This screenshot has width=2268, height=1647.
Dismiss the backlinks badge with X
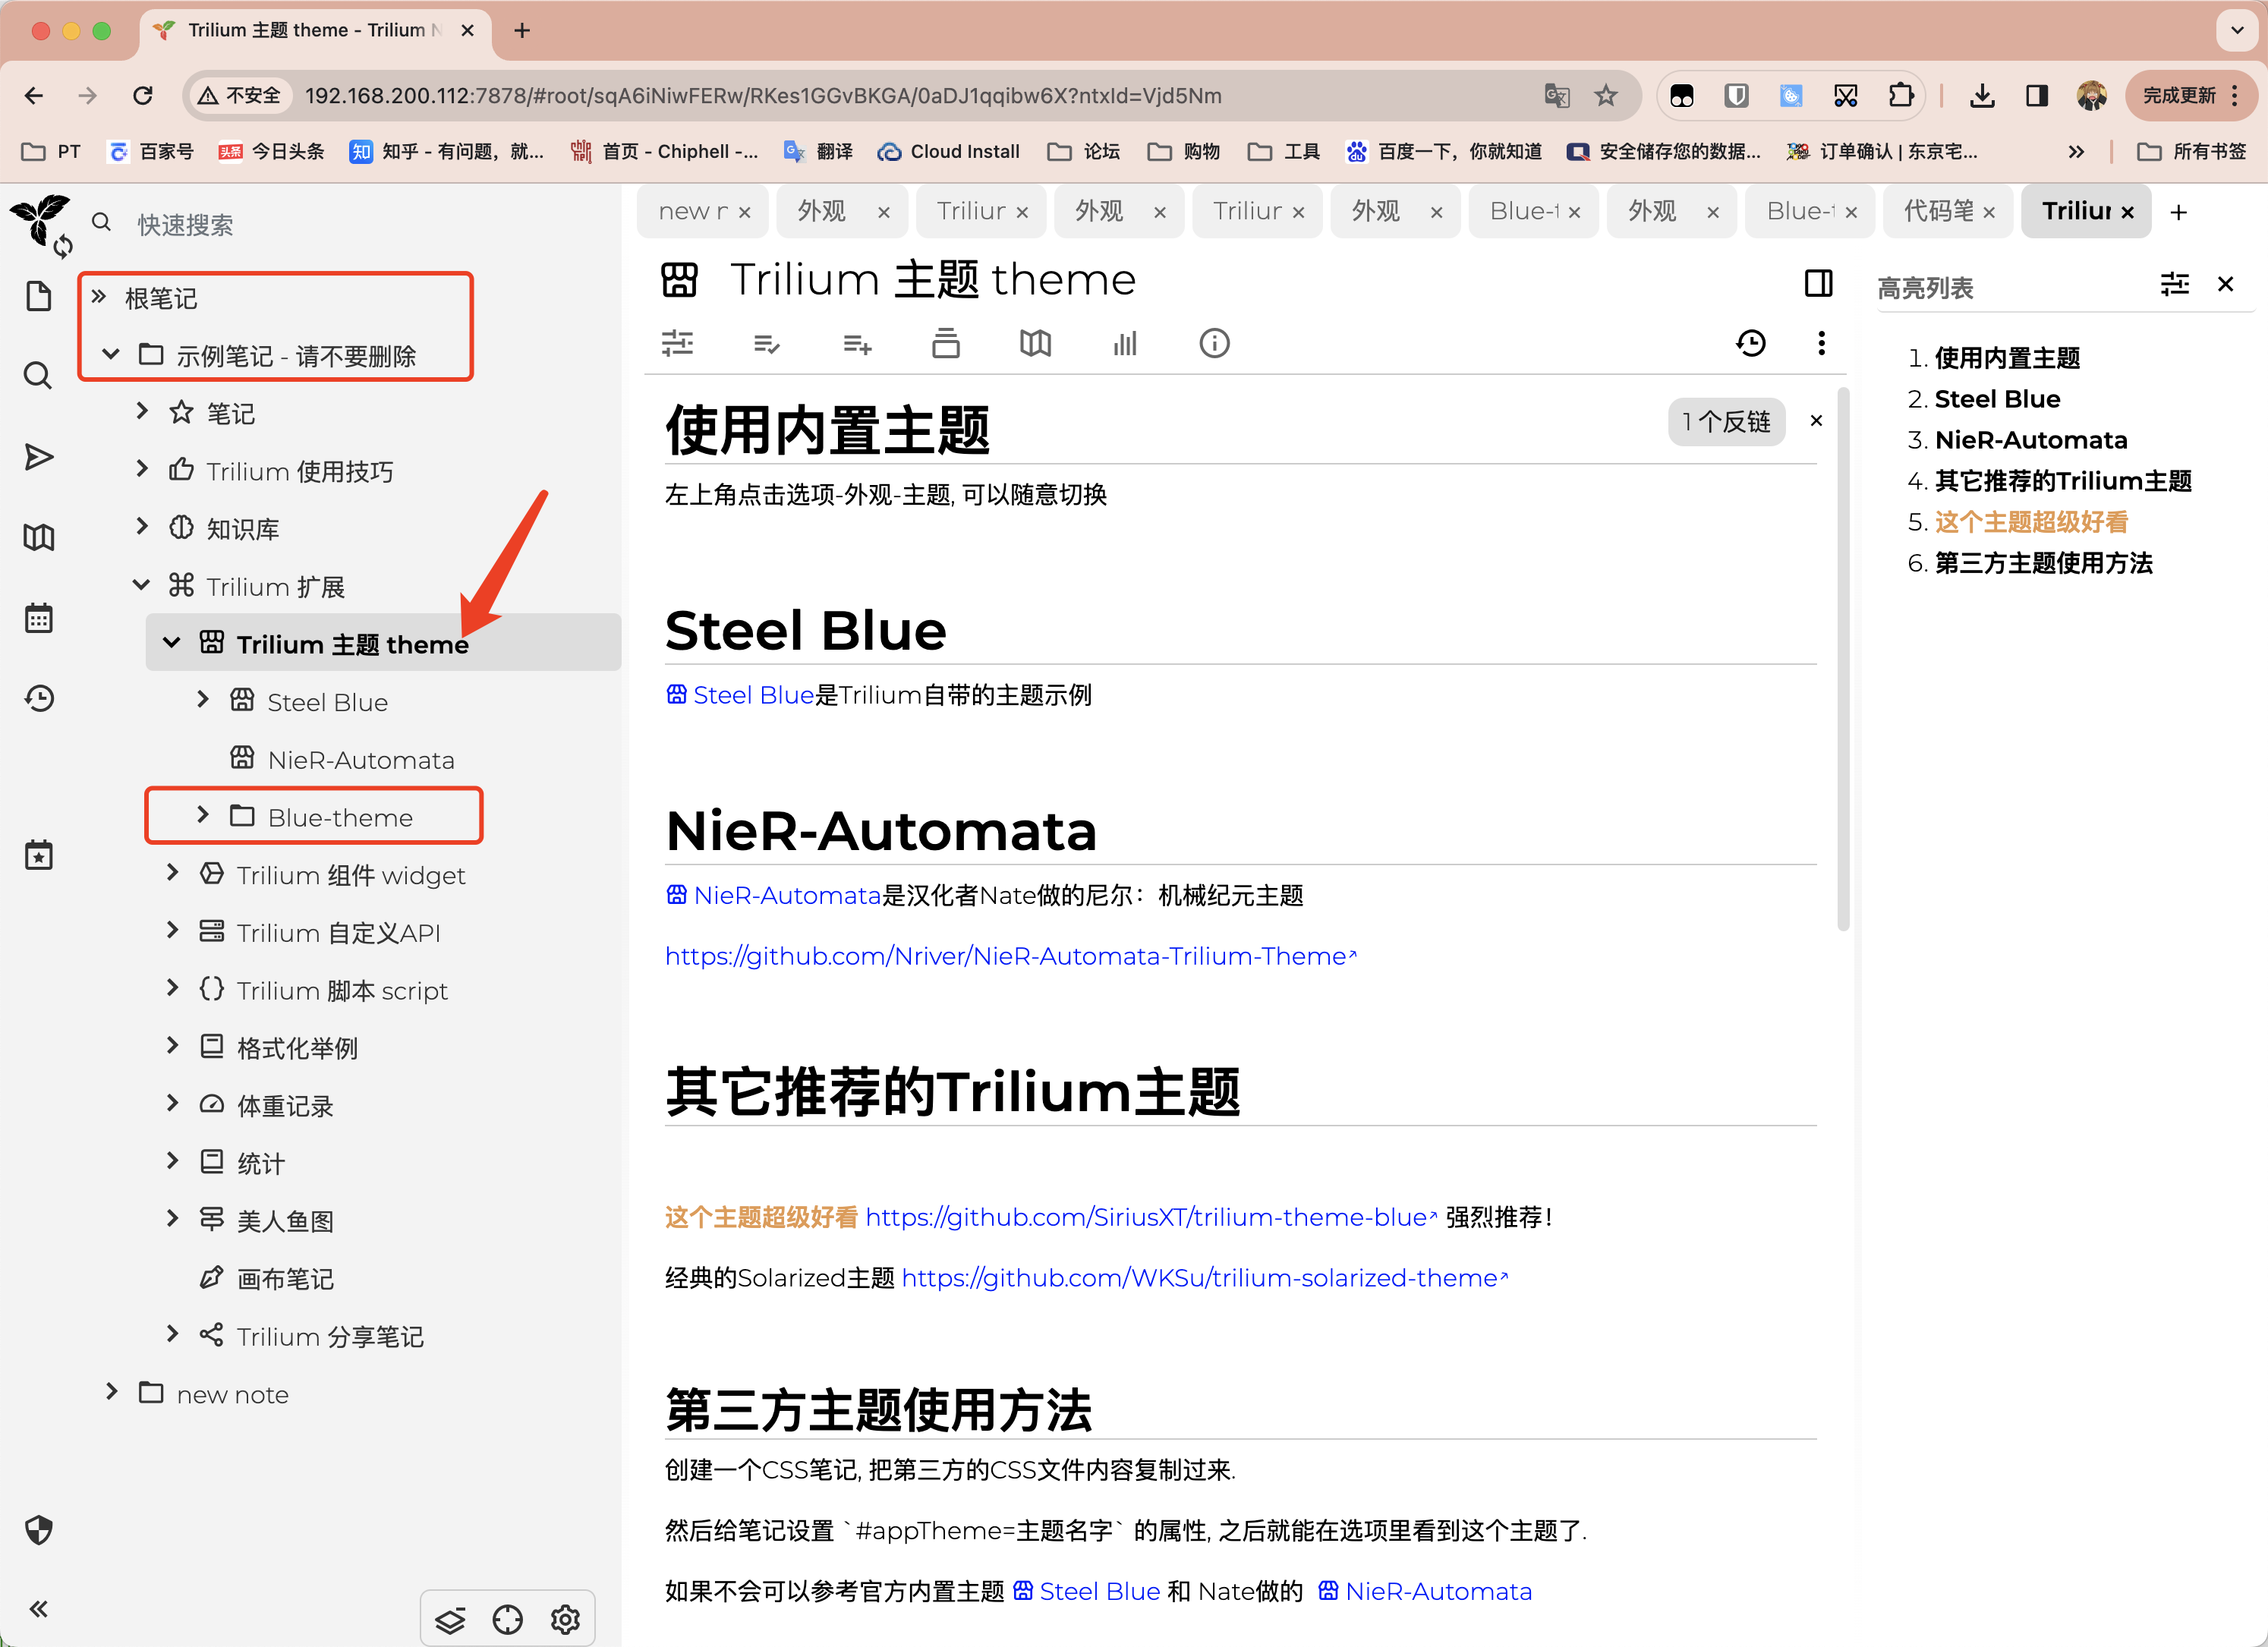[x=1816, y=421]
